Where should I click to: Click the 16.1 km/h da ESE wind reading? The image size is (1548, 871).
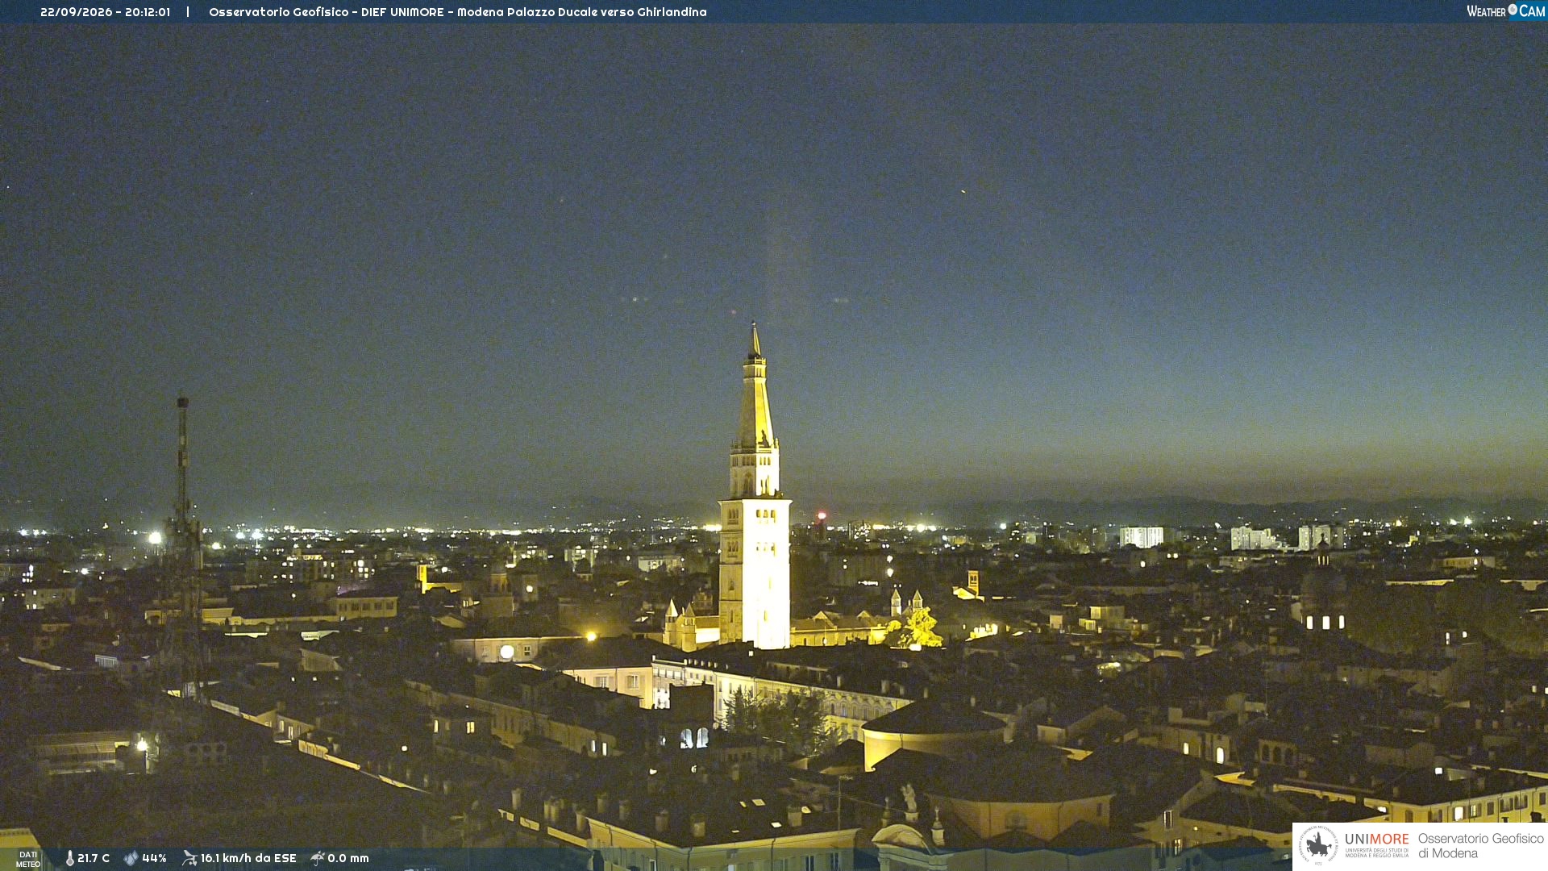(248, 859)
